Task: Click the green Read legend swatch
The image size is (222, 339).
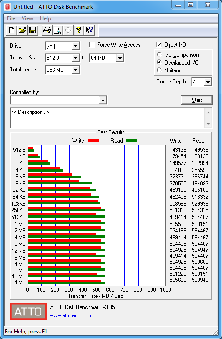Action: point(131,141)
